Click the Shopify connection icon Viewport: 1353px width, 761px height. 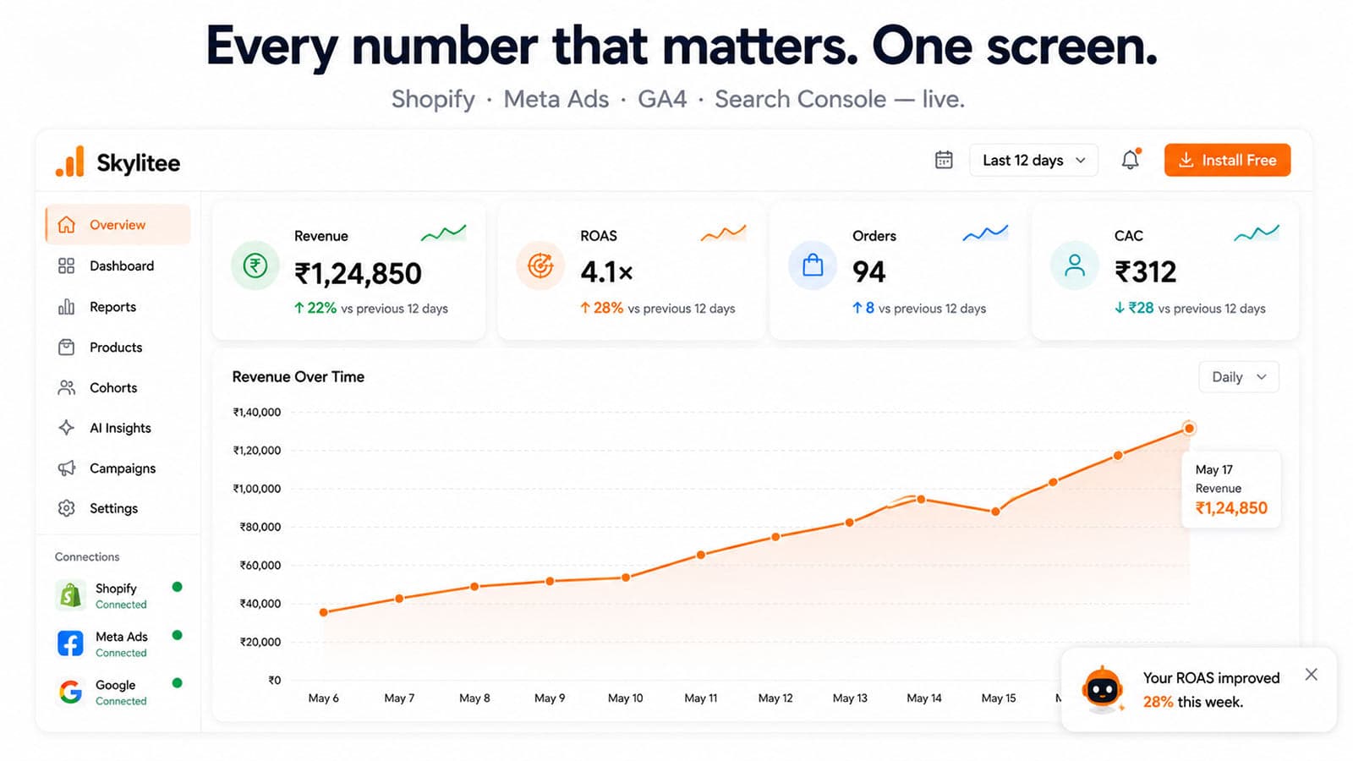(70, 595)
